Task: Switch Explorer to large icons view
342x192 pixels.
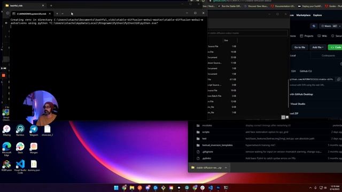Action: click(x=287, y=117)
